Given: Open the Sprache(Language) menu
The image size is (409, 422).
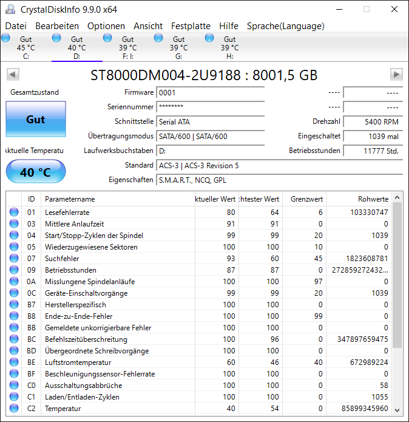Looking at the screenshot, I should (286, 26).
